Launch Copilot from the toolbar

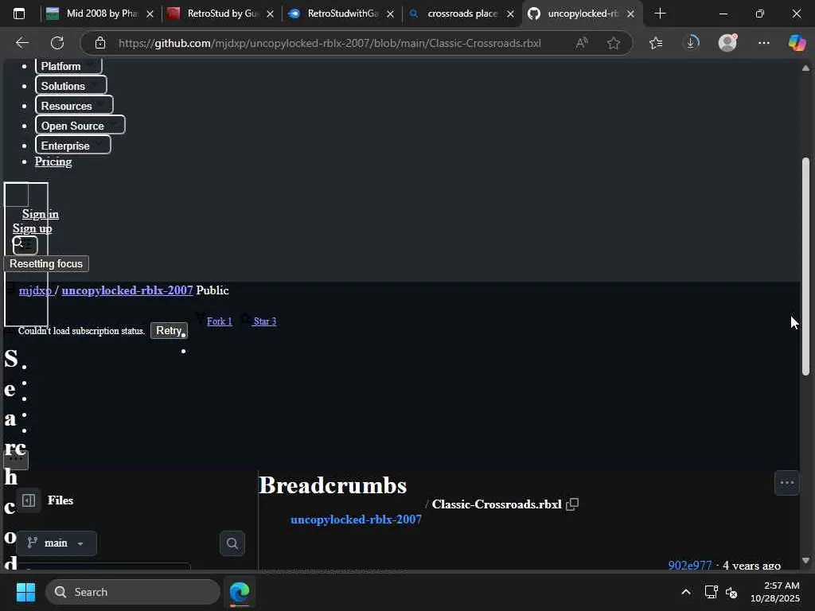tap(796, 43)
